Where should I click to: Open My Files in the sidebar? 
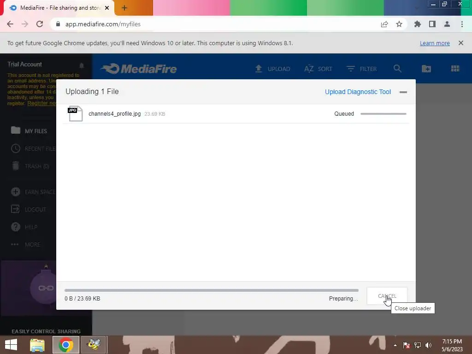pyautogui.click(x=29, y=131)
